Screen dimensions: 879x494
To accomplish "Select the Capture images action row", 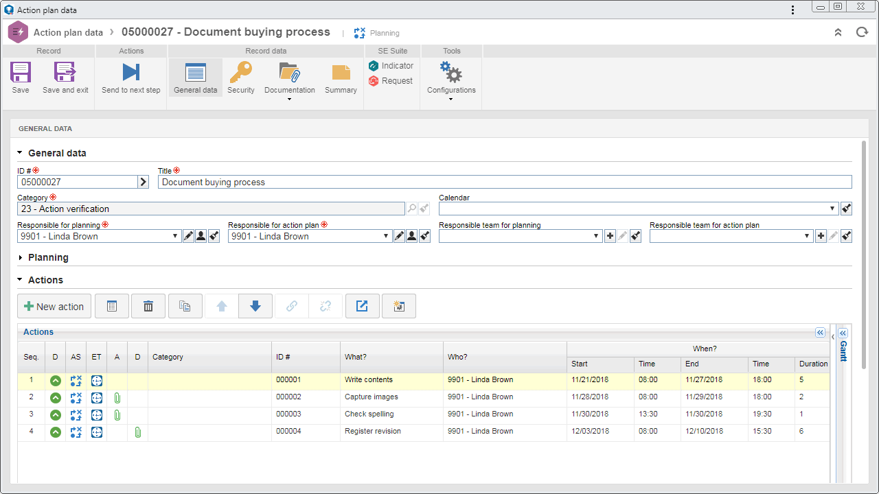I will [423, 397].
